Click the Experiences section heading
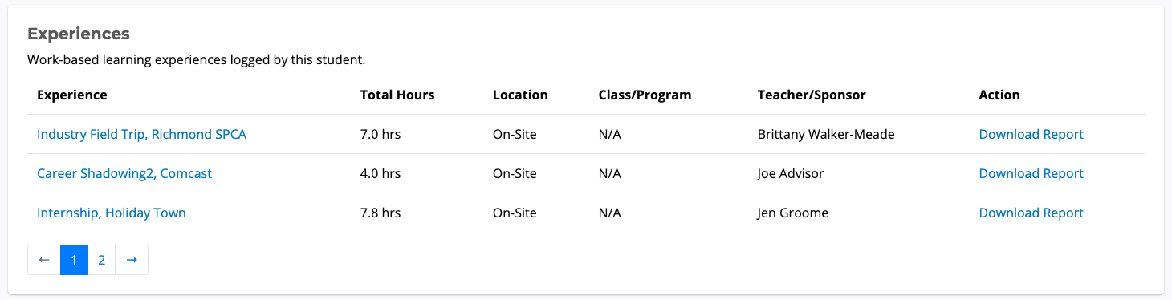This screenshot has height=300, width=1172. coord(79,34)
